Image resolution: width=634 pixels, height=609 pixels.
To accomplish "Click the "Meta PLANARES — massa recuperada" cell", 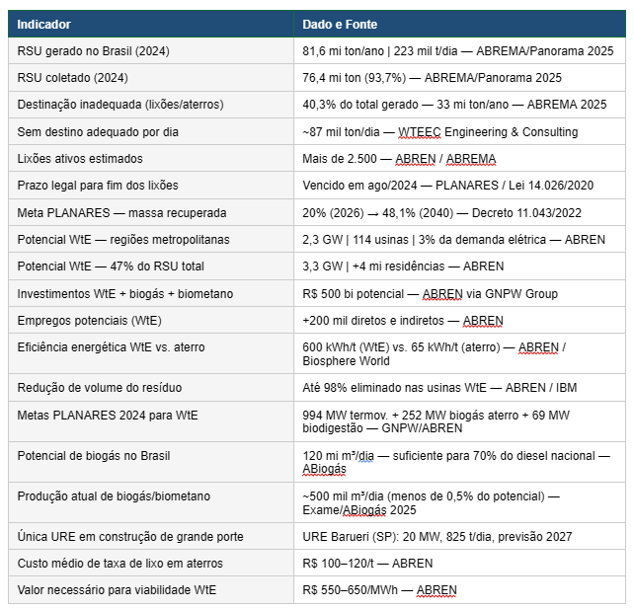I will (121, 213).
